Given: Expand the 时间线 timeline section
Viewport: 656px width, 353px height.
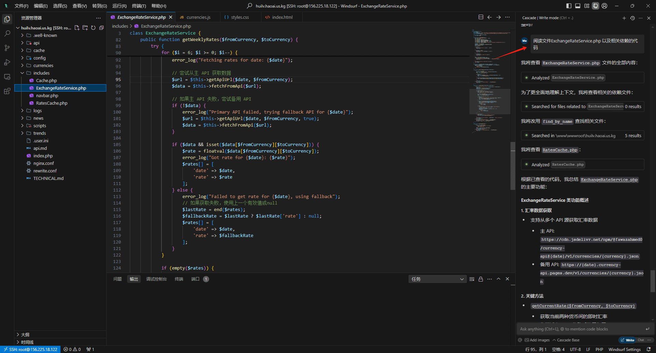Looking at the screenshot, I should [60, 342].
